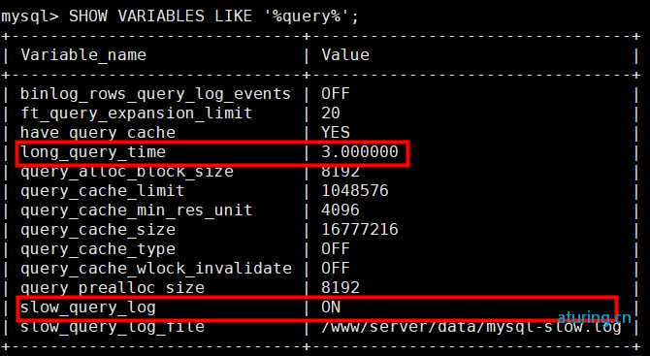
Task: Click the mysql> prompt text
Action: [x=30, y=17]
